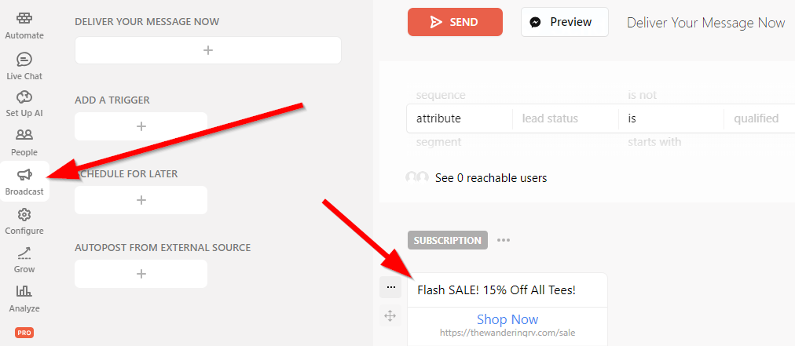
Task: Click the PRO badge
Action: (24, 333)
